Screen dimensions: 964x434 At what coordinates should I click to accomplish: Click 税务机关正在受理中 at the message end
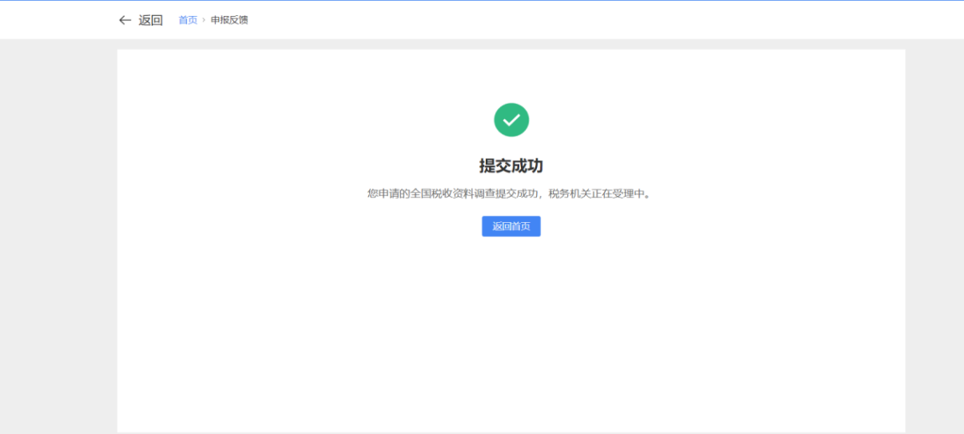(x=600, y=194)
